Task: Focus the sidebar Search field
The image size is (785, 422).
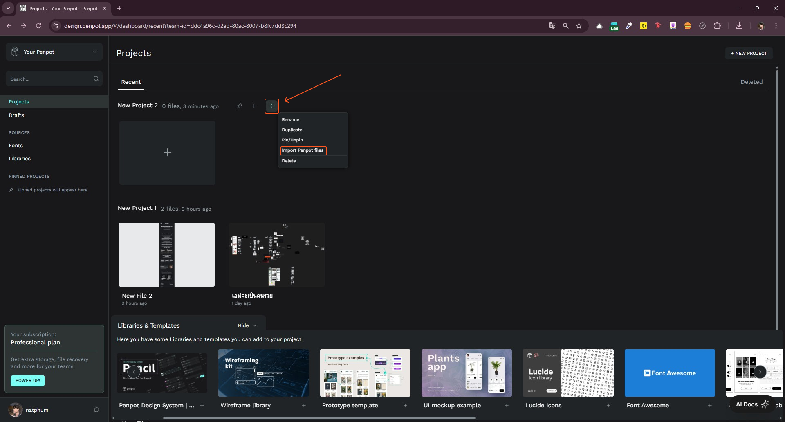Action: pos(54,79)
